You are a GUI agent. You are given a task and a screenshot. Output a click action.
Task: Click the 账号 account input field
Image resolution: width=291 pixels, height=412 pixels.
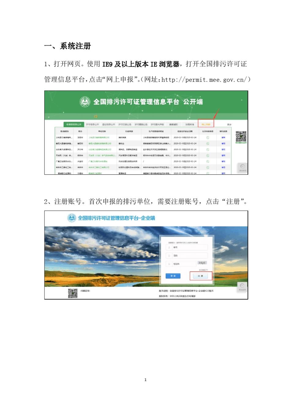pyautogui.click(x=187, y=247)
